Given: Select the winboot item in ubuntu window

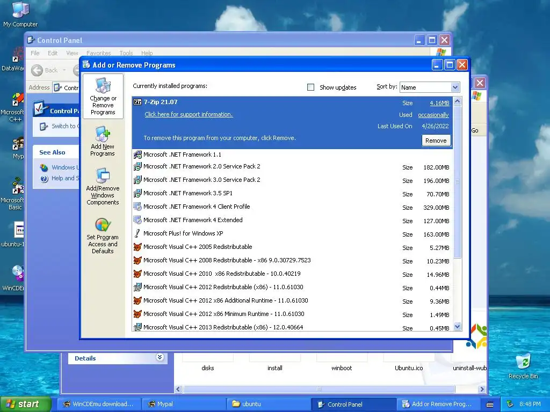Looking at the screenshot, I should point(342,368).
